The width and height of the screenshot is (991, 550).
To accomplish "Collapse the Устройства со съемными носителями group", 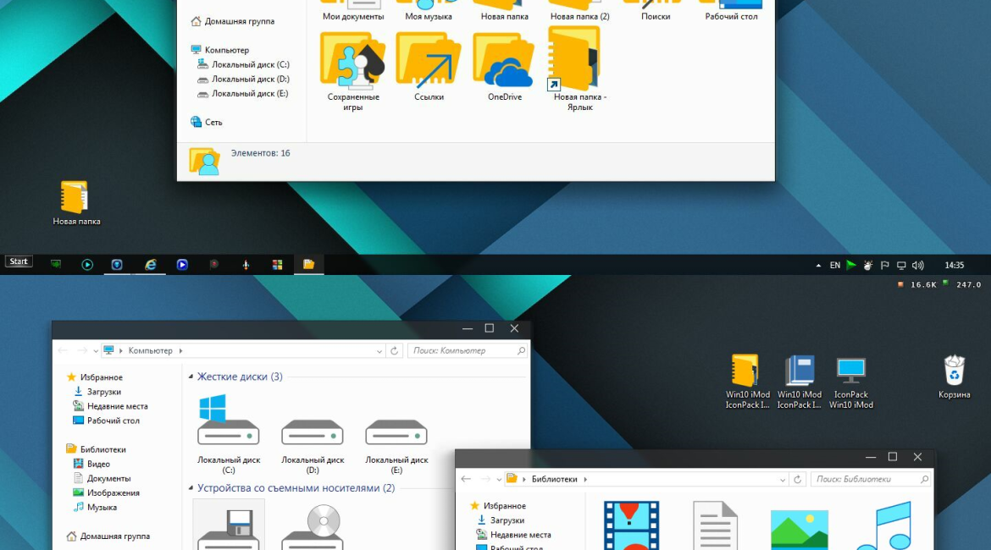I will coord(191,488).
